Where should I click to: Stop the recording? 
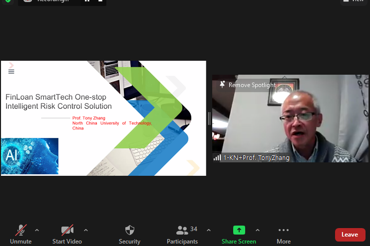pyautogui.click(x=100, y=1)
